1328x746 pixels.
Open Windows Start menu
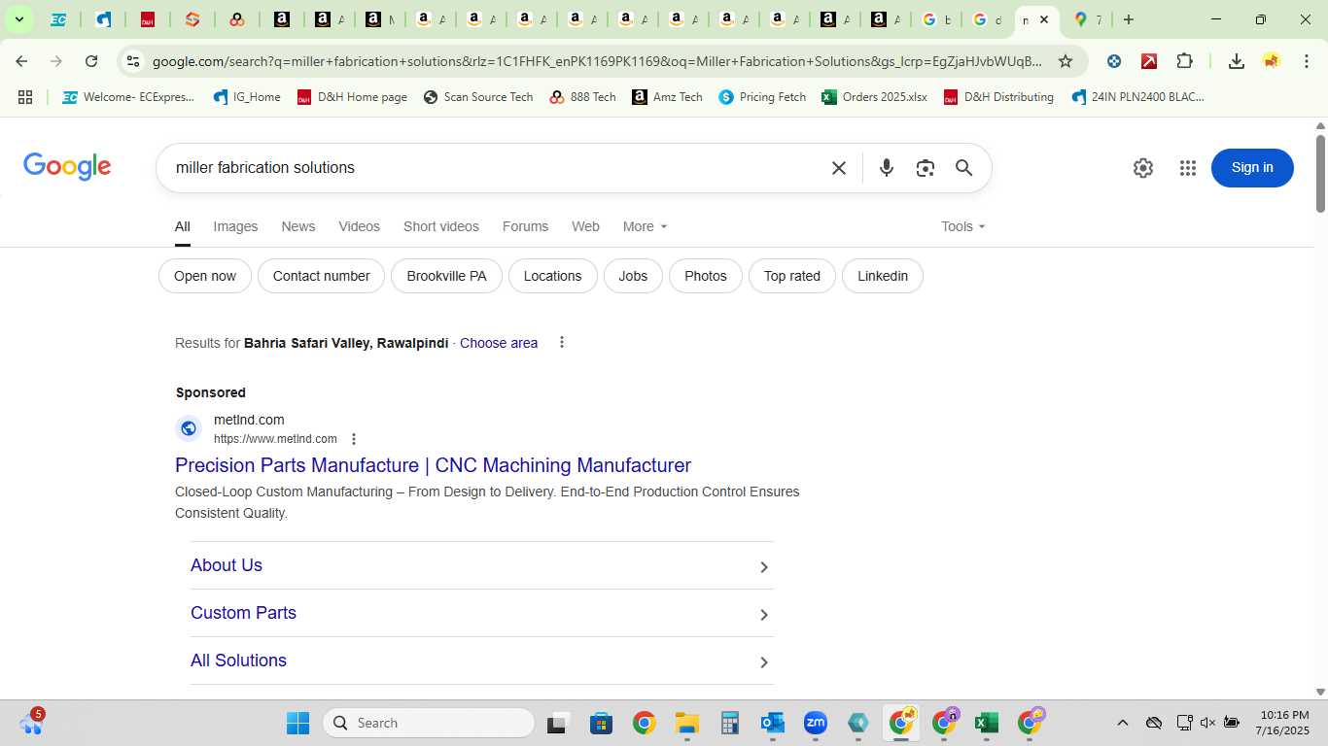click(x=297, y=723)
